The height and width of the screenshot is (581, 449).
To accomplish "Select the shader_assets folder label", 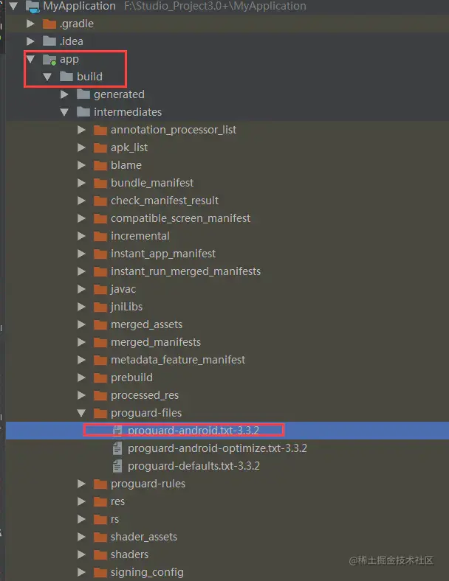I will click(x=143, y=537).
